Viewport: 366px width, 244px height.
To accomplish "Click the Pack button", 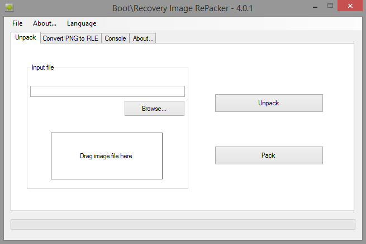I will pos(269,155).
